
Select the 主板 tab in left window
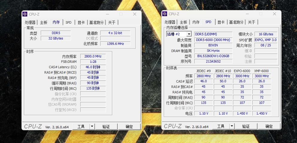point(44,22)
